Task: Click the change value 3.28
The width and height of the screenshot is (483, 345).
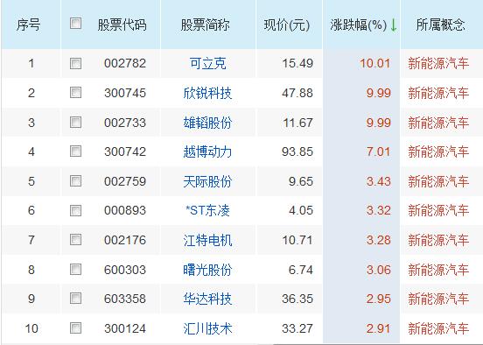Action: tap(379, 240)
